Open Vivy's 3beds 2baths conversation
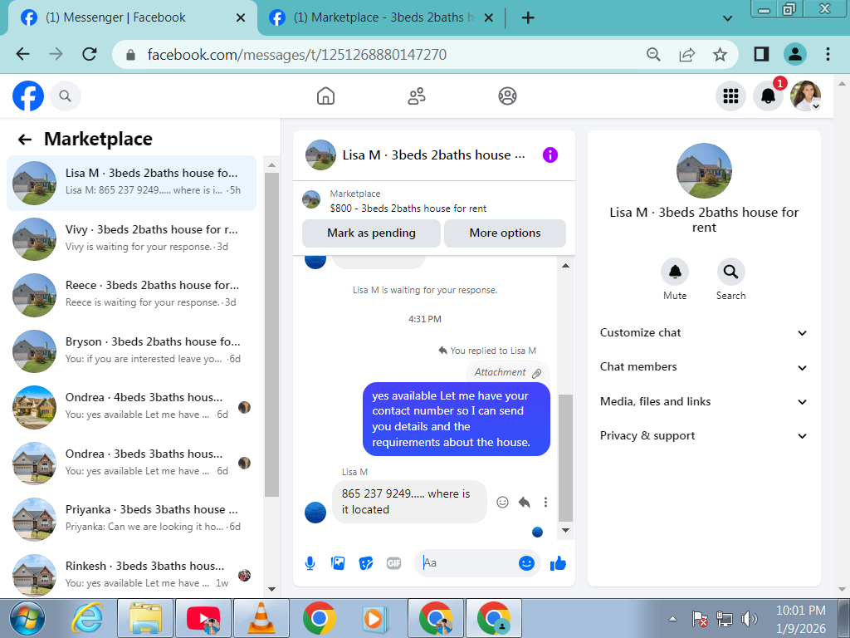Image resolution: width=850 pixels, height=638 pixels. [132, 238]
